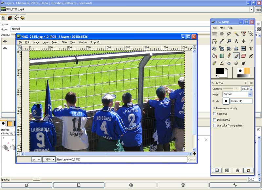Viewport: 262px width, 190px height.
Task: Select the Fuzzy Select magic wand
Action: click(236, 34)
